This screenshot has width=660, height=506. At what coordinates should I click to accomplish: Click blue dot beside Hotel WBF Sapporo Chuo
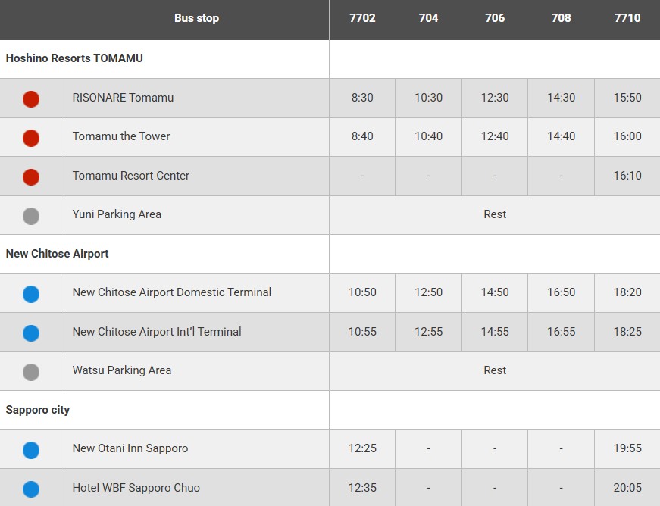[31, 489]
